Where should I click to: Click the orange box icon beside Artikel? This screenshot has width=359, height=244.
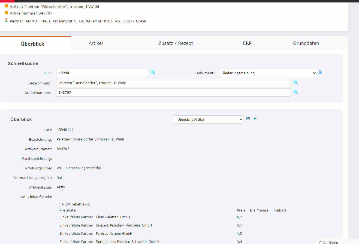(x=6, y=6)
